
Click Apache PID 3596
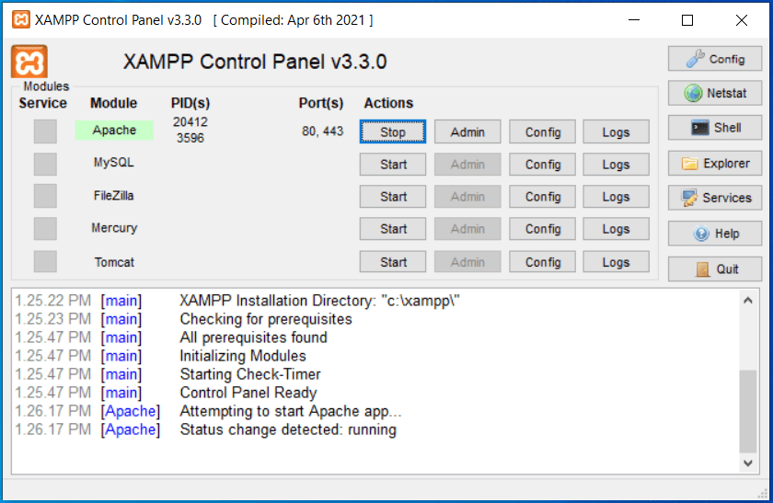pos(190,138)
